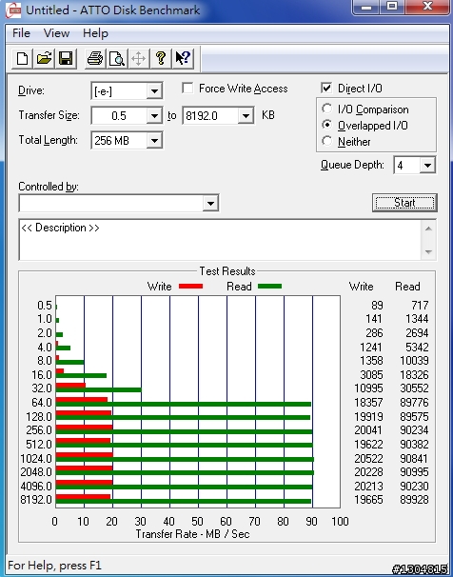Click the Print Preview icon

117,58
